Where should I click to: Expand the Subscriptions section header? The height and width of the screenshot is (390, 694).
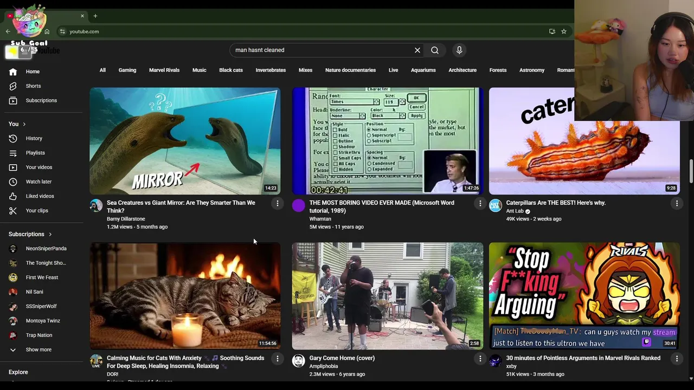30,235
